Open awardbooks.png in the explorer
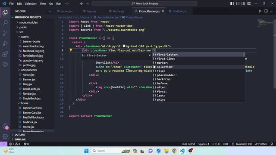Image resolution: width=276 pixels, height=155 pixels. 33,46
